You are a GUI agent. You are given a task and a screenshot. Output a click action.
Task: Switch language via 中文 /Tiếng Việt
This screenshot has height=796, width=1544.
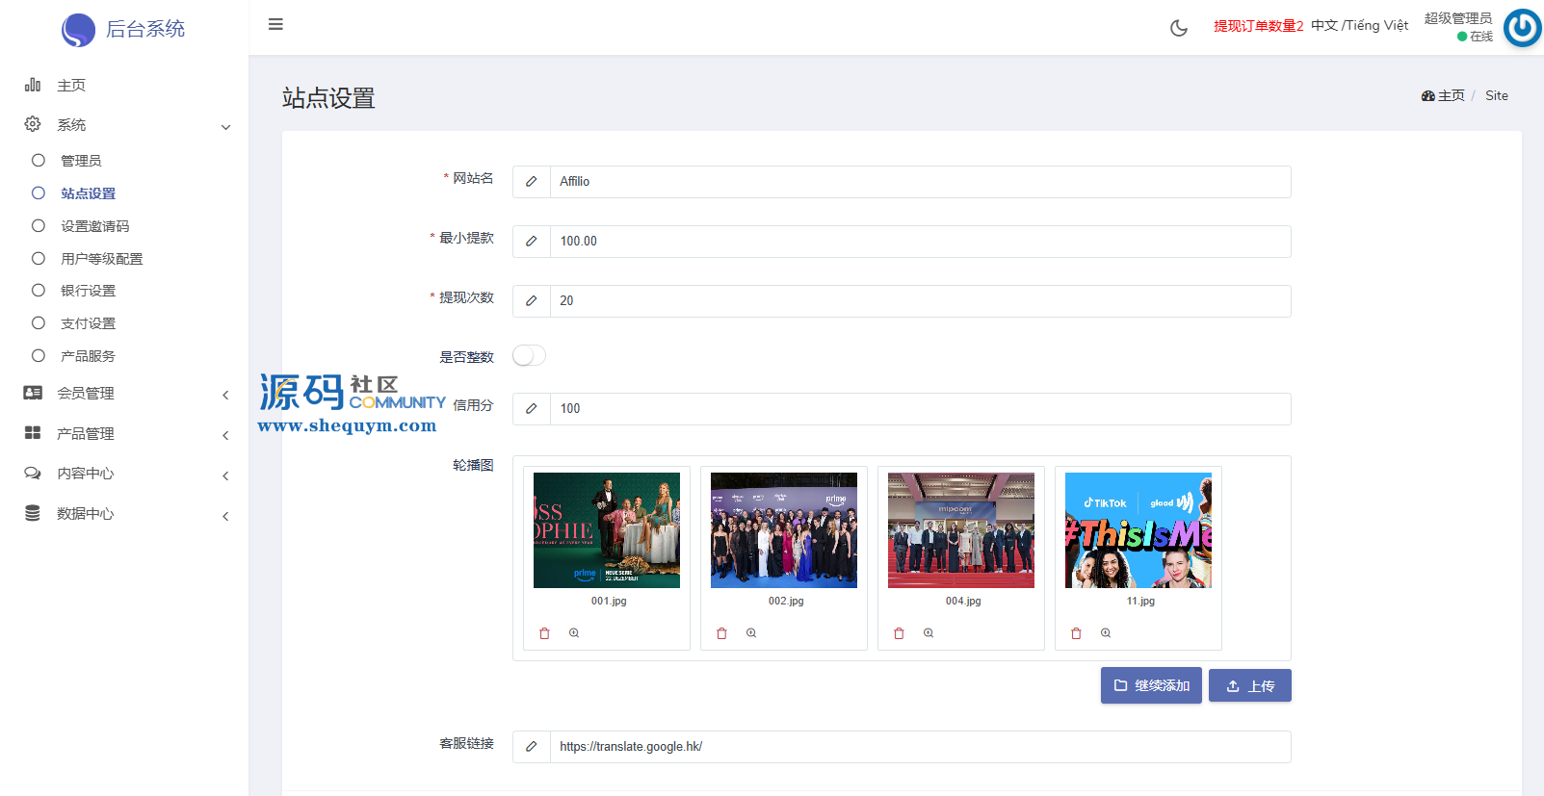(1359, 25)
